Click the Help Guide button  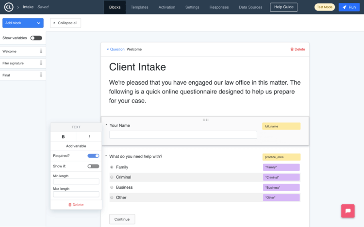(283, 7)
